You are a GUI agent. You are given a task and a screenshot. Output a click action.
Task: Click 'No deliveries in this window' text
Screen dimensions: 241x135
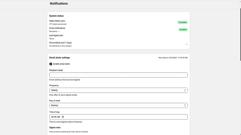61,46
